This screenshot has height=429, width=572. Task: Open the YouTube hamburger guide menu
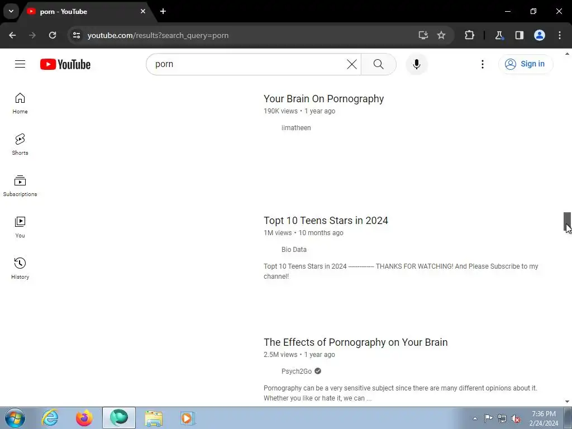click(x=20, y=64)
